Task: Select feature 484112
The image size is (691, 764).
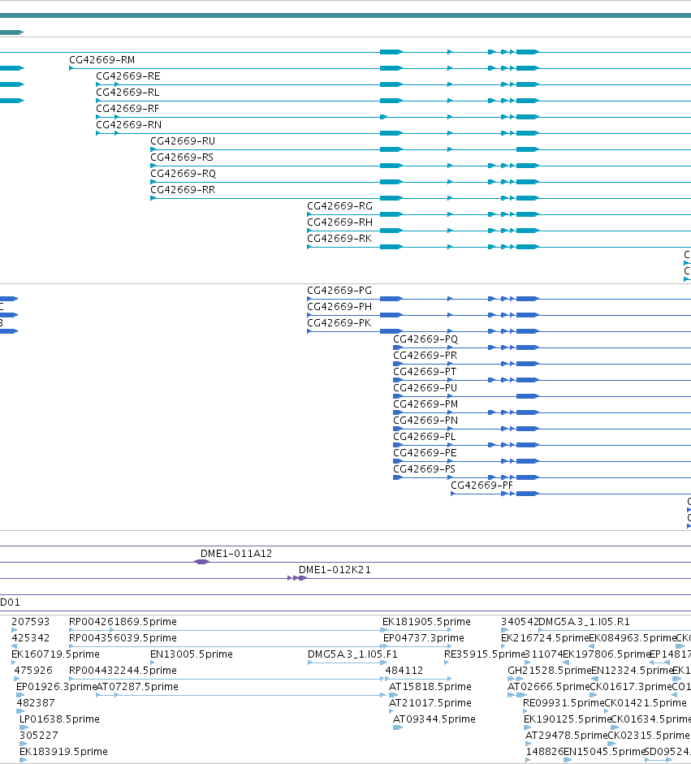Action: pyautogui.click(x=404, y=671)
